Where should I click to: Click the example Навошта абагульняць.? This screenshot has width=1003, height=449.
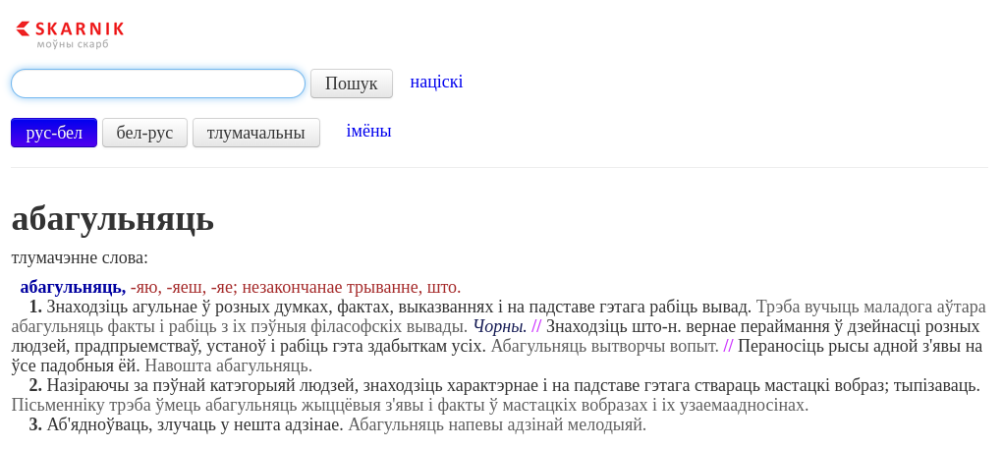click(x=228, y=366)
